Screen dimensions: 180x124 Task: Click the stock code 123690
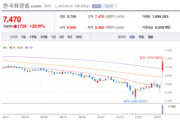(x=36, y=6)
